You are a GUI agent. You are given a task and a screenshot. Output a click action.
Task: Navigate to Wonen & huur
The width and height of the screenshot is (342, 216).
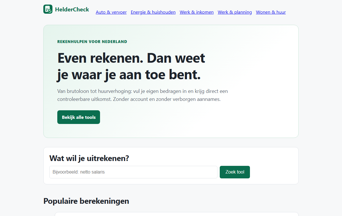click(x=271, y=12)
